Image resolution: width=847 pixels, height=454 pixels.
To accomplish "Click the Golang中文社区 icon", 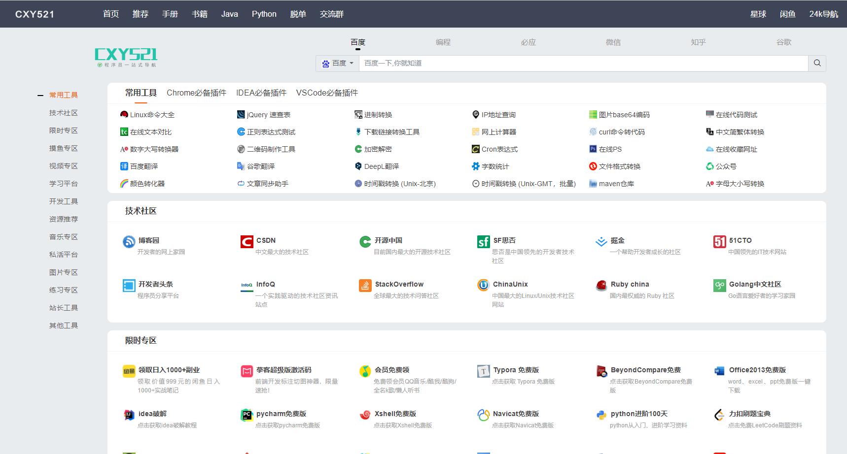I will tap(719, 286).
